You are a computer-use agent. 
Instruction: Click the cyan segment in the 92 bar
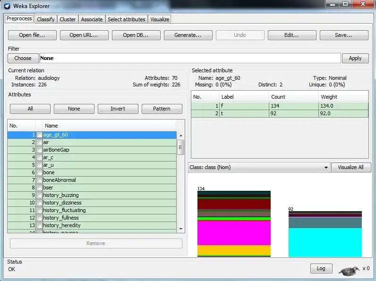[x=325, y=242]
